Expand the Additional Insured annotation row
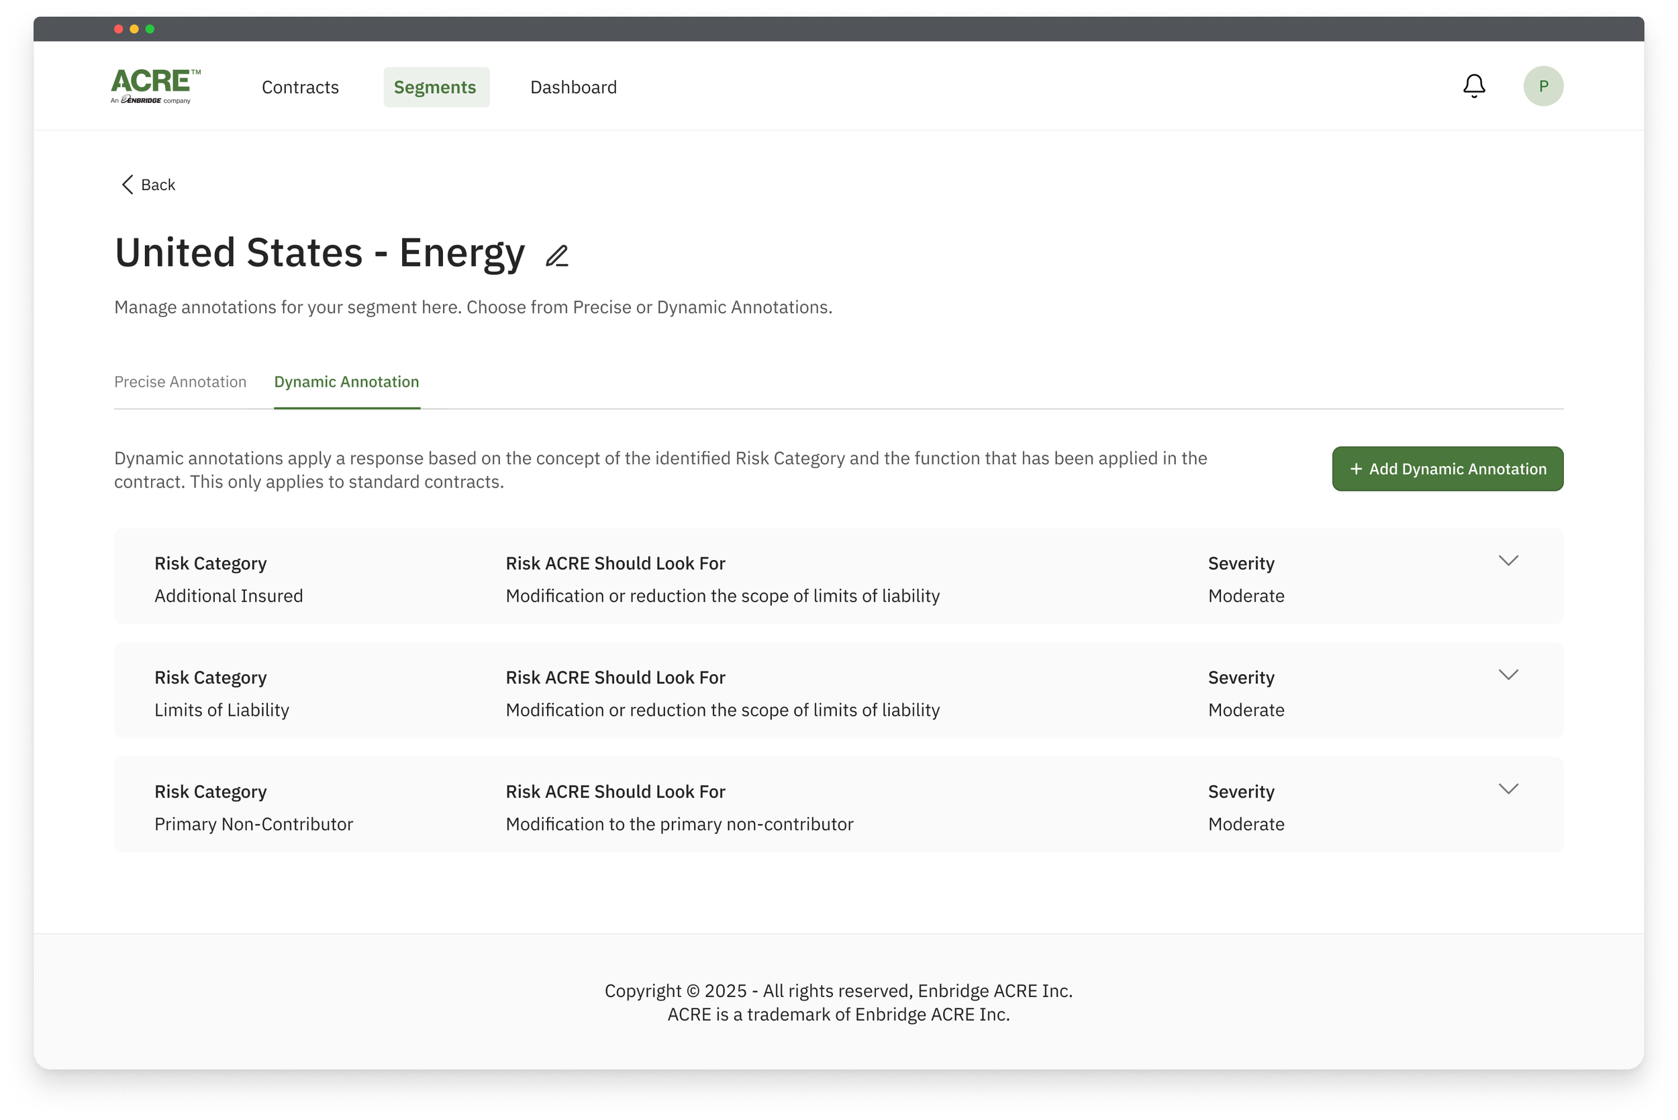 tap(1508, 561)
